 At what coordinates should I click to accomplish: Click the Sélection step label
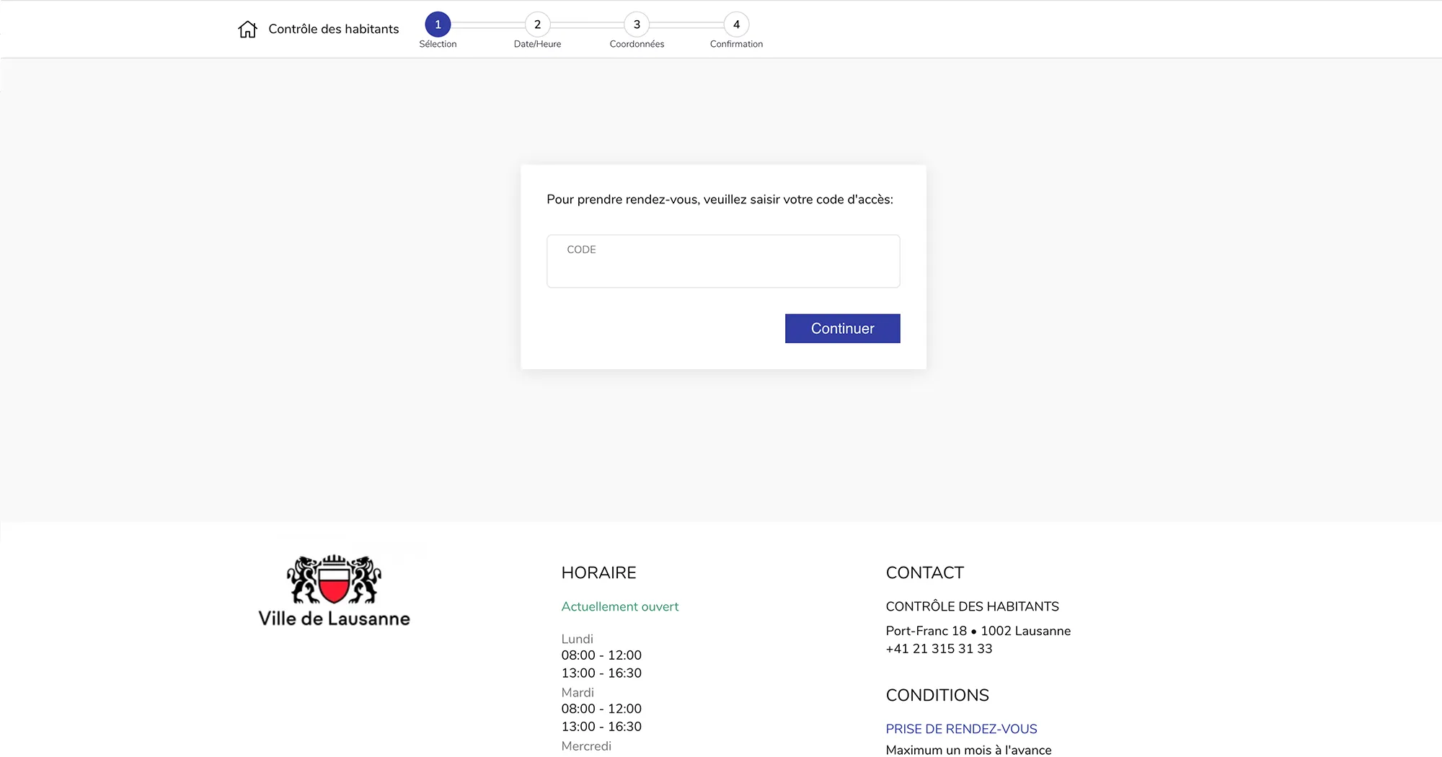(x=438, y=44)
